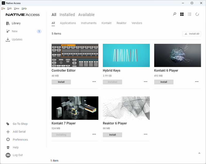Install Reaktor 6 Player

(113, 135)
